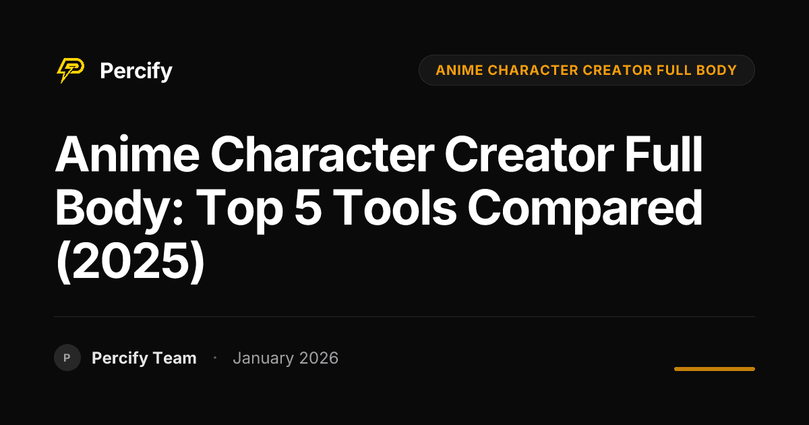This screenshot has height=425, width=809.
Task: Click the horizontal divider line below the headline
Action: click(404, 316)
